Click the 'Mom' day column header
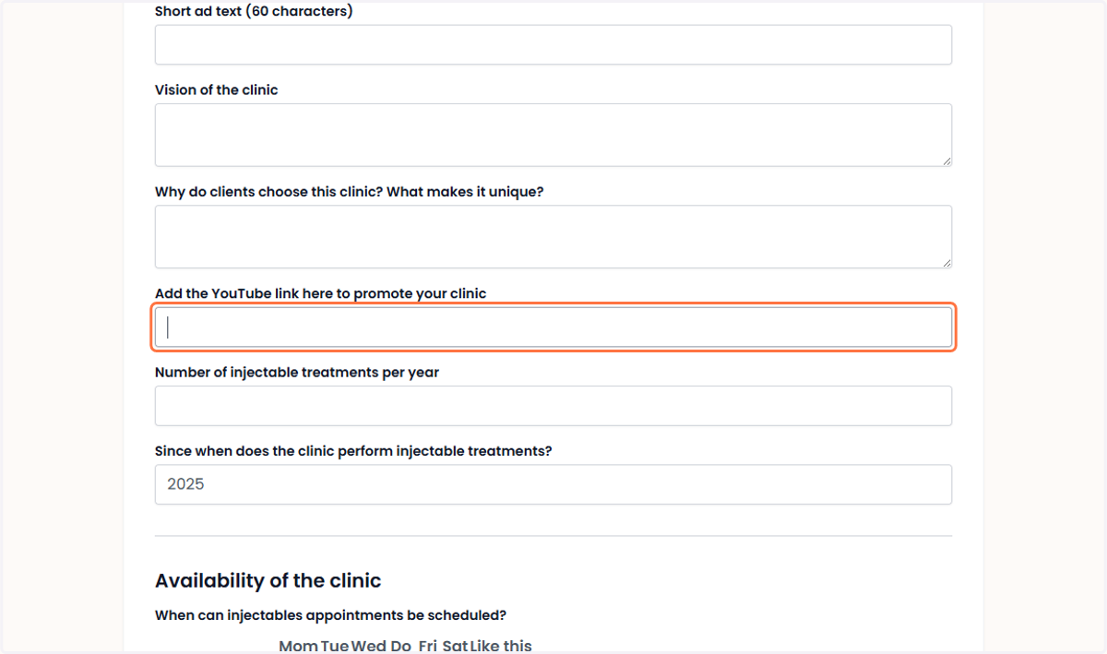Image resolution: width=1107 pixels, height=654 pixels. (x=298, y=646)
